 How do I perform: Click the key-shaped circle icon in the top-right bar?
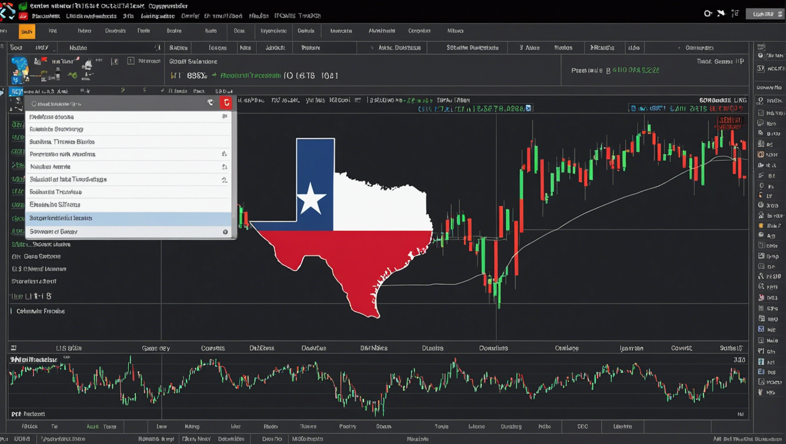708,13
